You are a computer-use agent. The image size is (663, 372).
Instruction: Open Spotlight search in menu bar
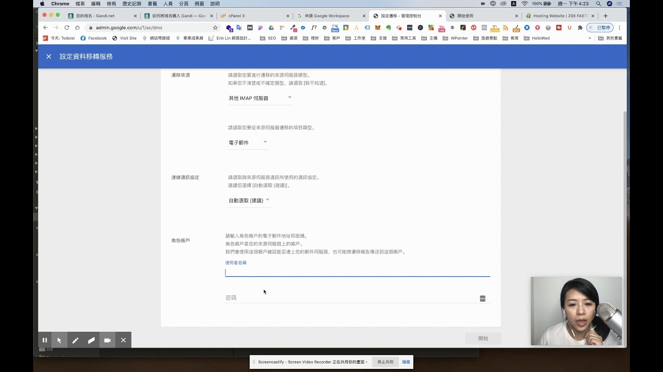pos(598,4)
